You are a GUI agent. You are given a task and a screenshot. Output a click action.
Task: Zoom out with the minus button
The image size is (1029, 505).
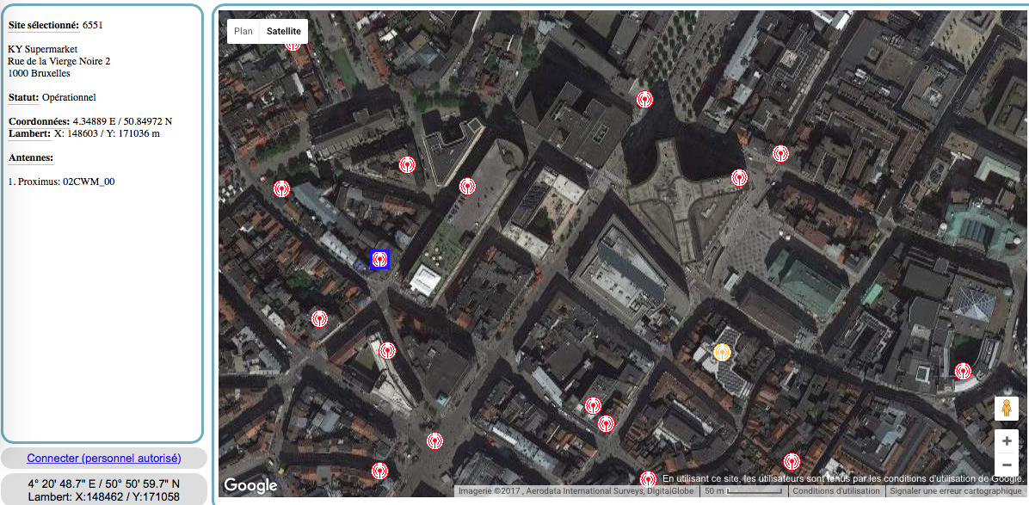pyautogui.click(x=1006, y=465)
